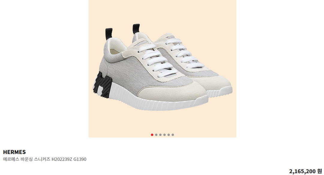
Task: Click the G1390 model code text
Action: (x=80, y=159)
